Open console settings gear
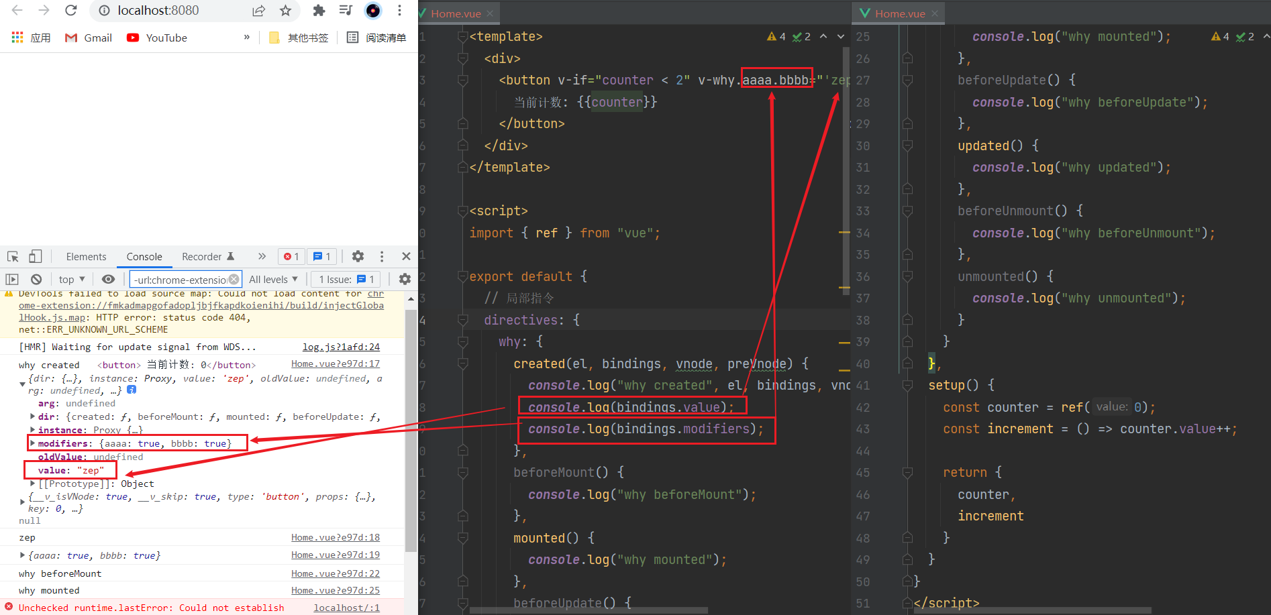Viewport: 1271px width, 615px height. (405, 279)
